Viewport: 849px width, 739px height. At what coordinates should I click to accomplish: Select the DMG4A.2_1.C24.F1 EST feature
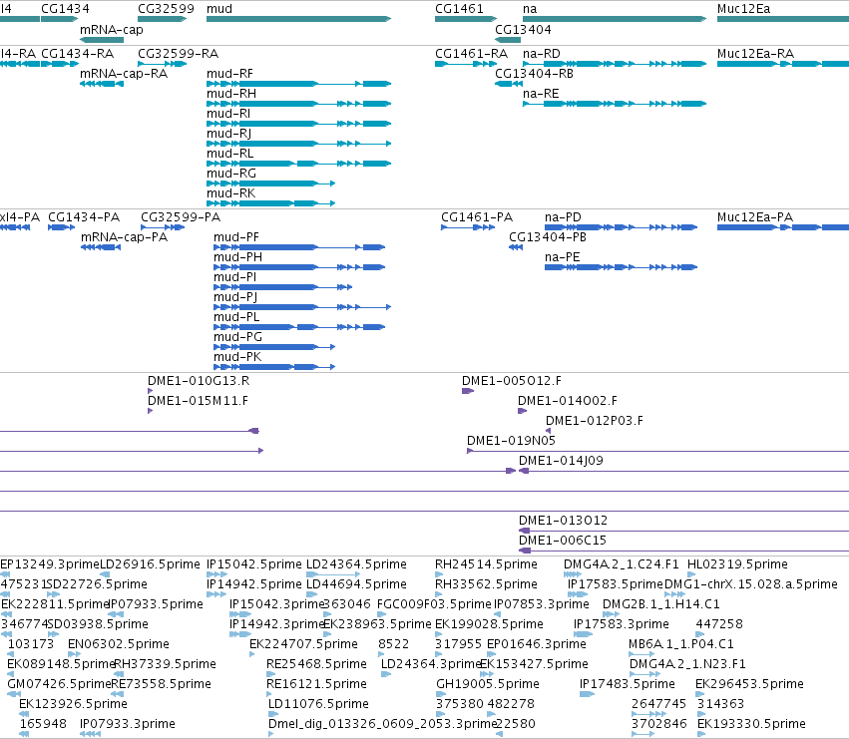(573, 574)
